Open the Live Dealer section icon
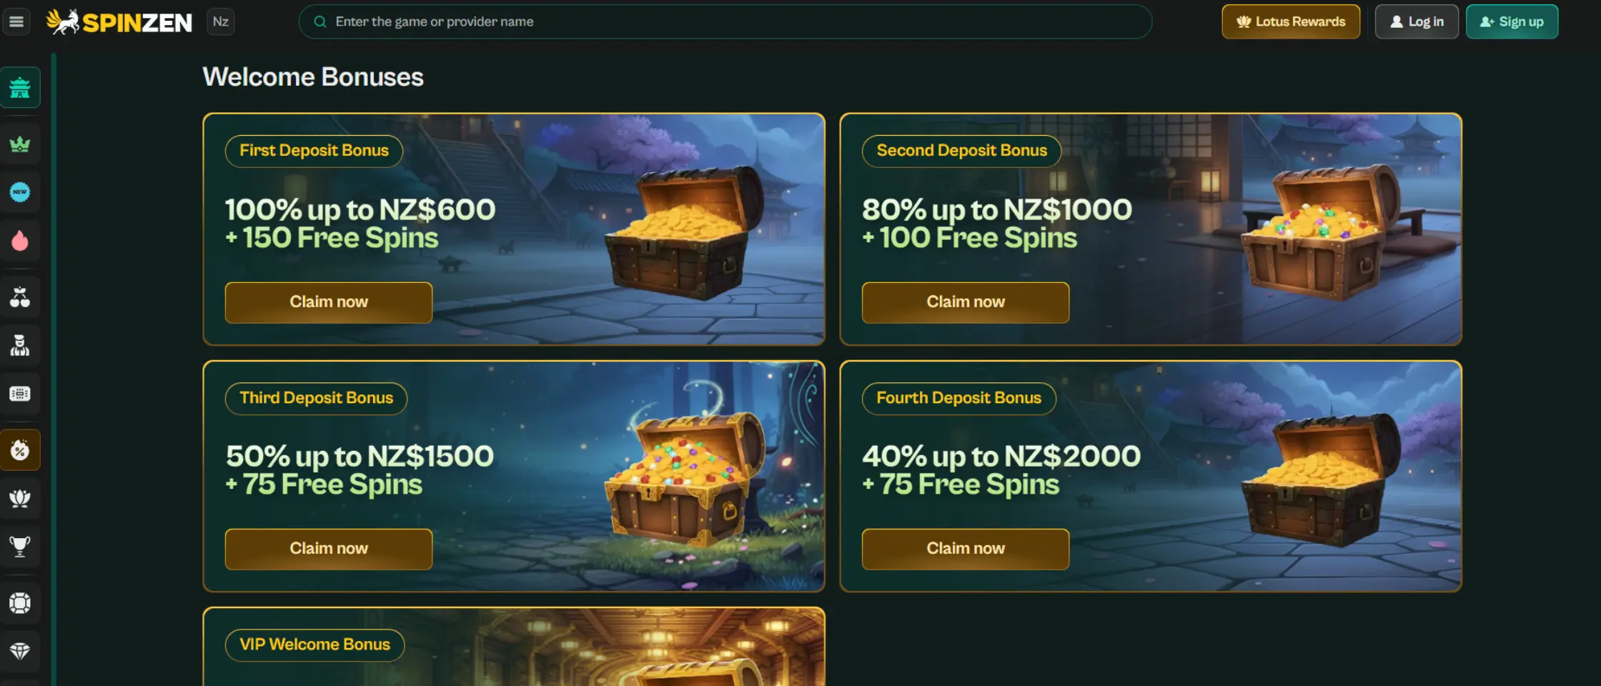The width and height of the screenshot is (1601, 686). click(19, 344)
